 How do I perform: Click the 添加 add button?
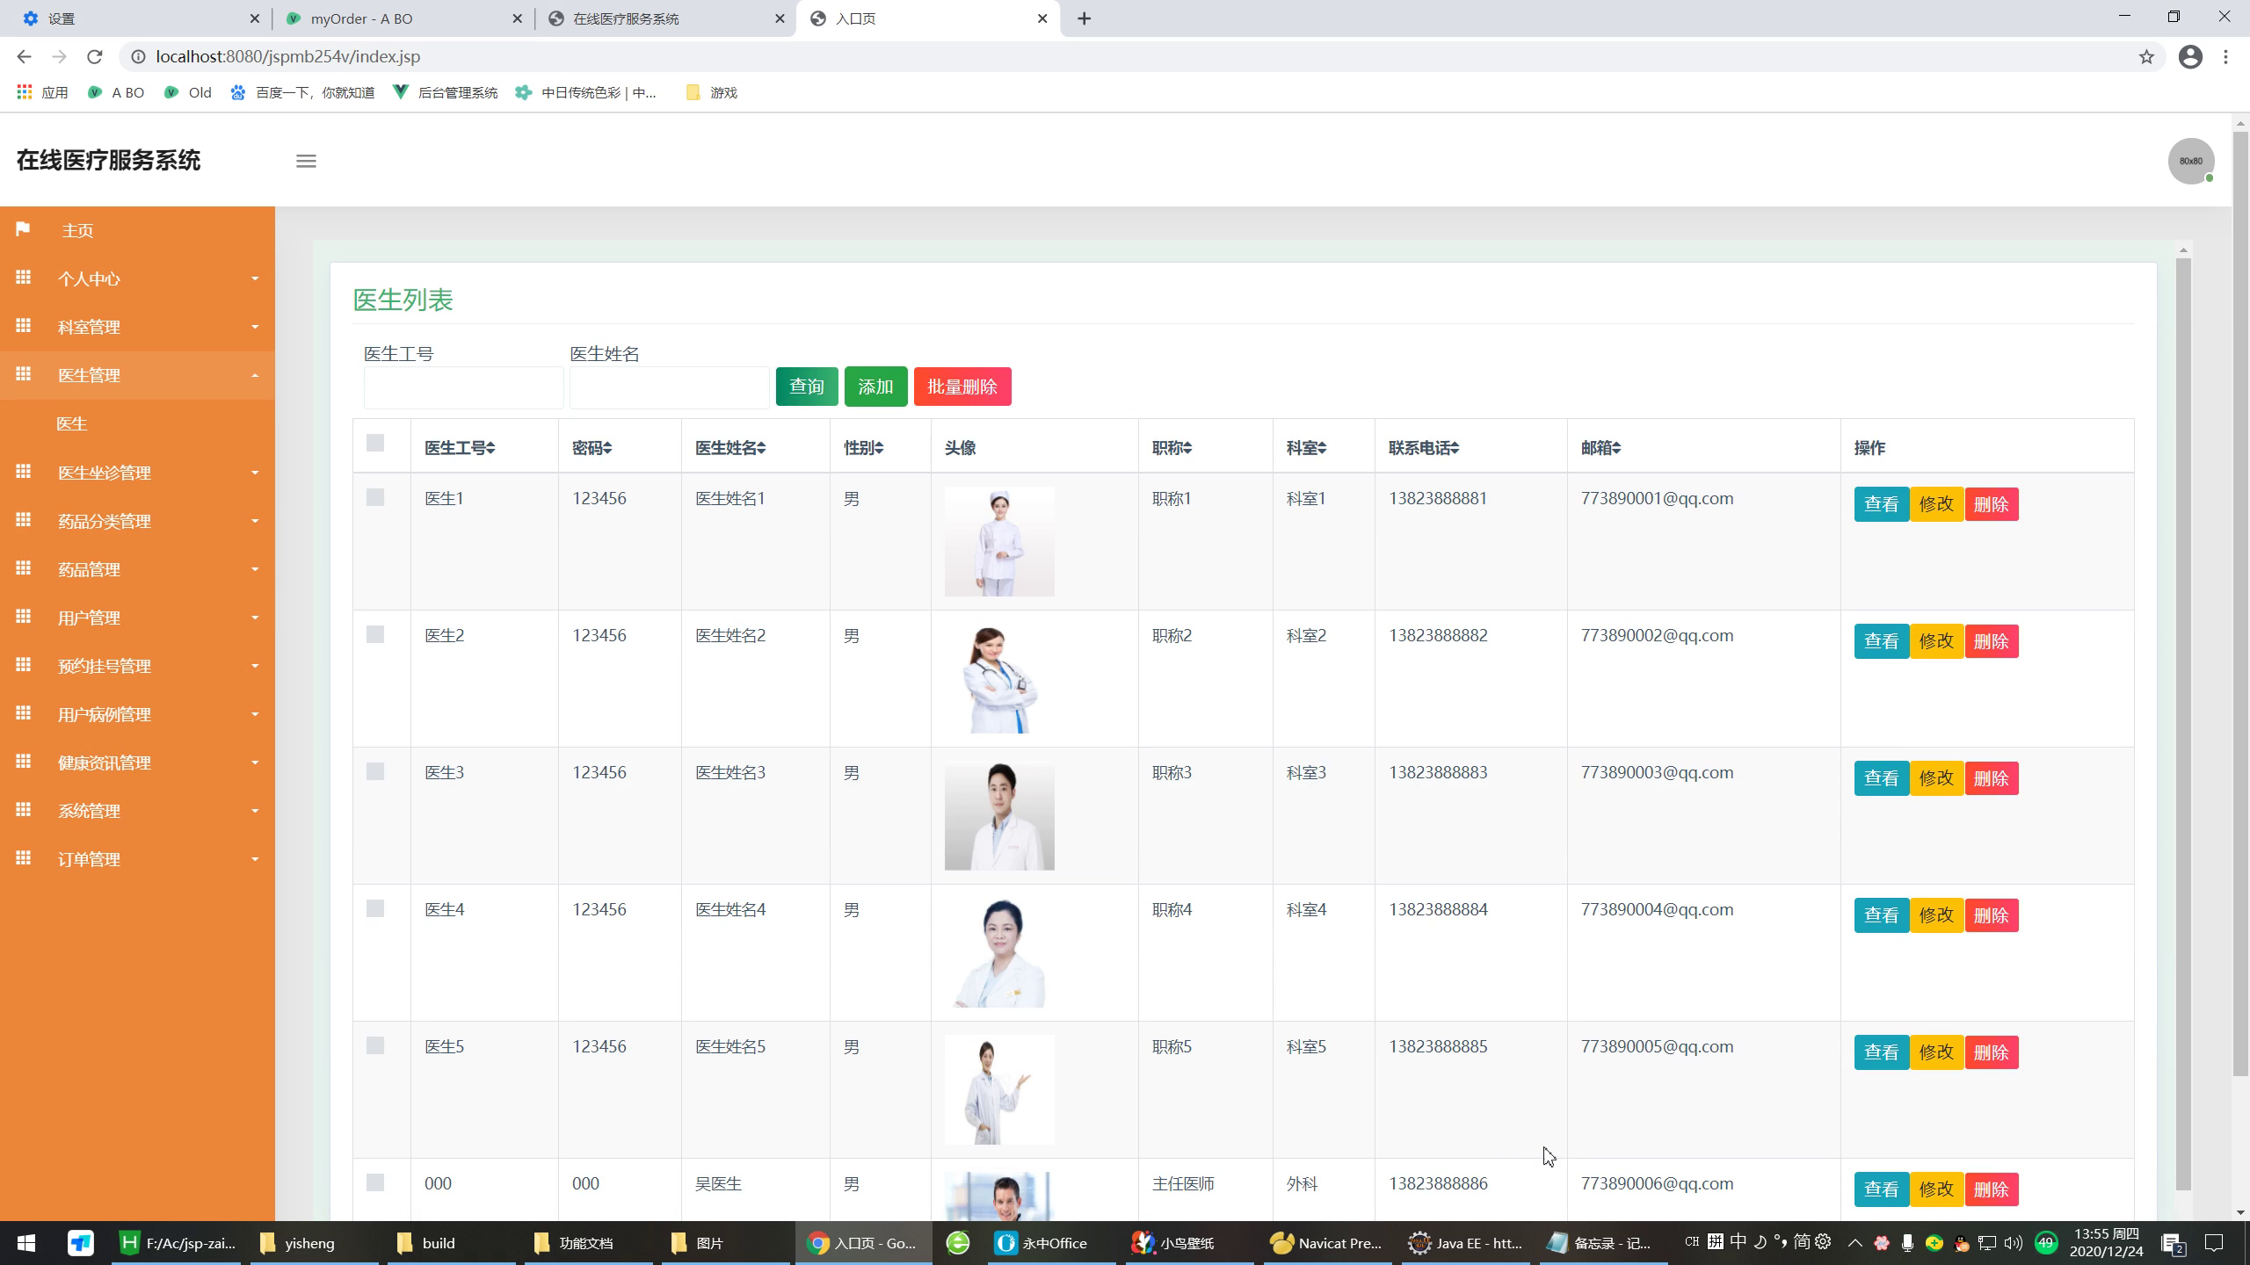point(875,387)
